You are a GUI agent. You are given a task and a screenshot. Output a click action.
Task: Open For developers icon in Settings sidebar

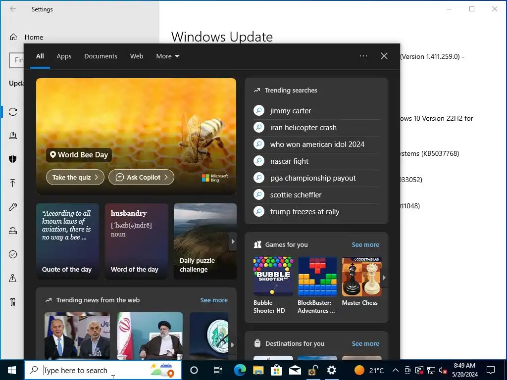pyautogui.click(x=13, y=302)
